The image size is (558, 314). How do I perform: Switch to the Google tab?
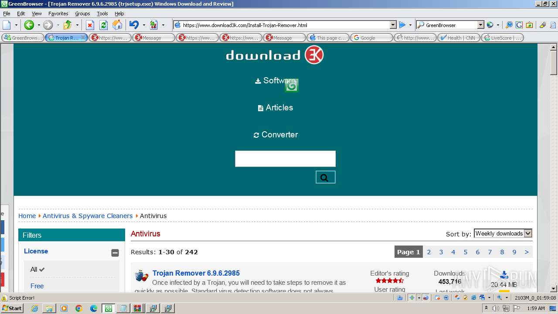point(371,38)
